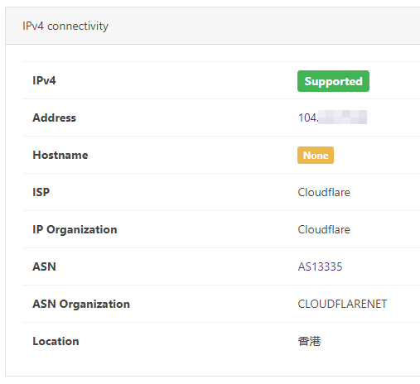Click the word connectivity in the header
The image size is (420, 384).
click(x=78, y=26)
